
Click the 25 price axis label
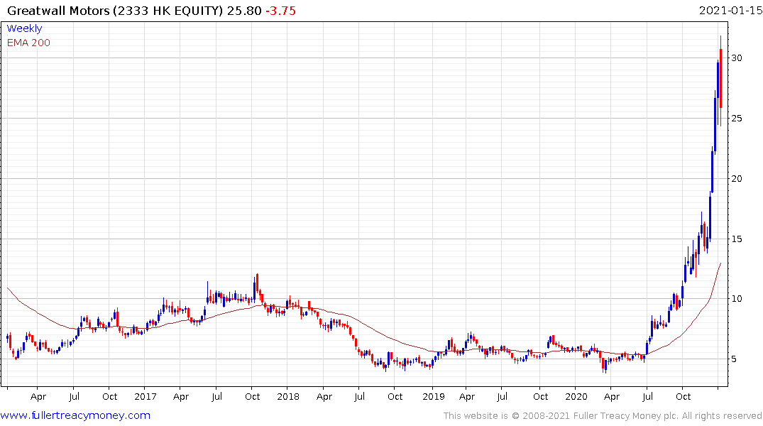(x=737, y=119)
